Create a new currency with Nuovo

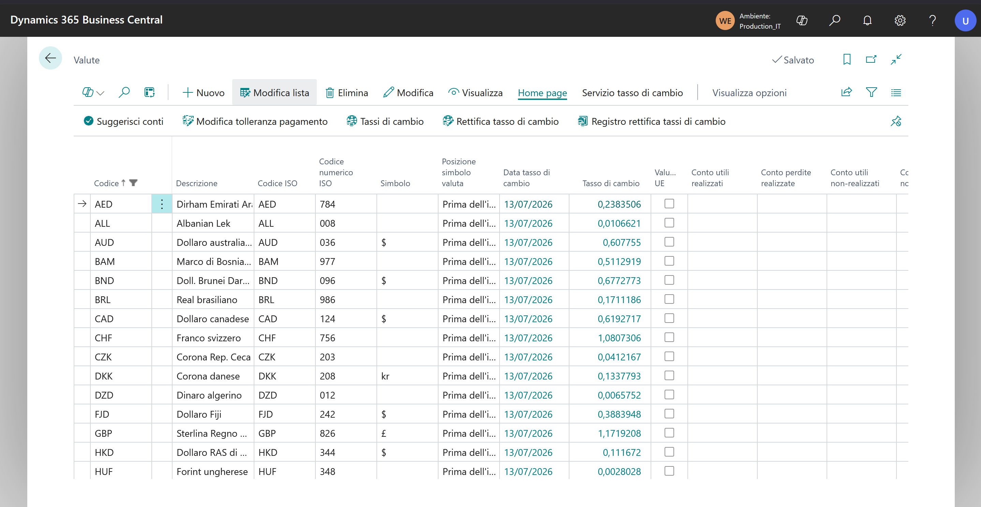(203, 92)
